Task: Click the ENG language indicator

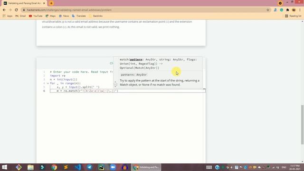Action: (x=284, y=167)
